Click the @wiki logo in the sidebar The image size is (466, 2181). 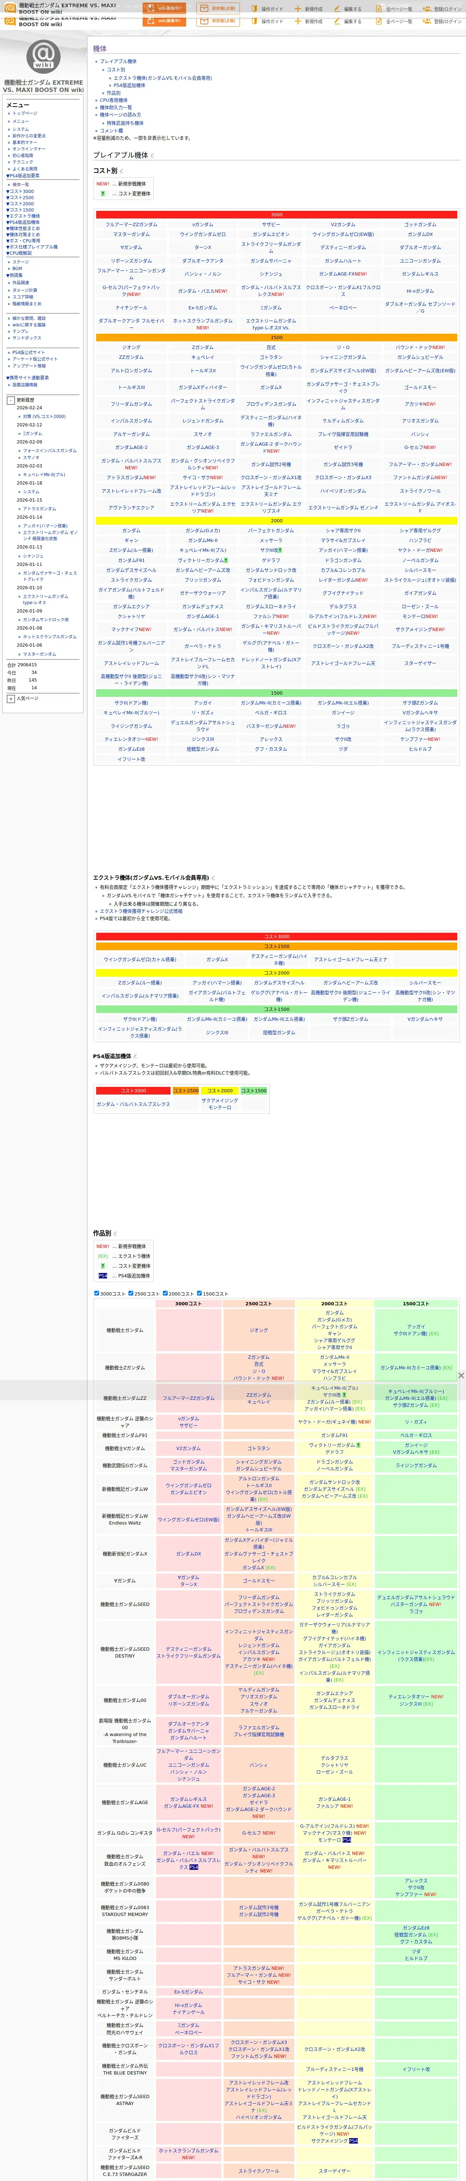click(x=43, y=56)
